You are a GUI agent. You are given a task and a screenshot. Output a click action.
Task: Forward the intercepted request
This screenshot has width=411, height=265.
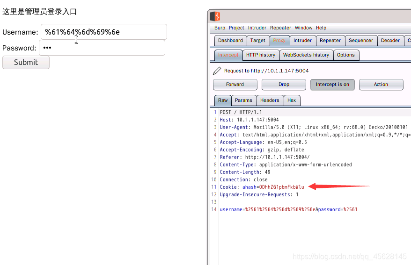click(235, 85)
